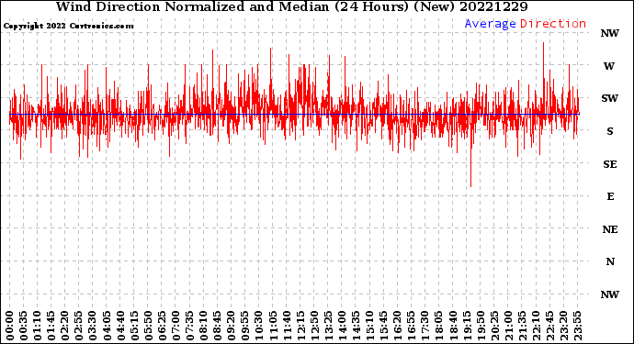Select the 'SE' axis label
634x344 pixels.
(x=610, y=164)
